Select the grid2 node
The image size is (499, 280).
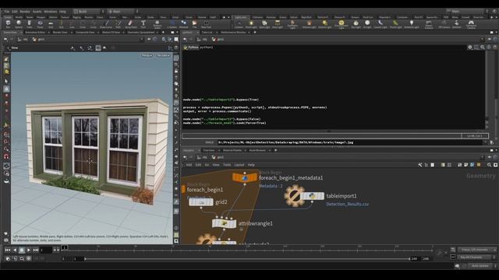tap(201, 202)
